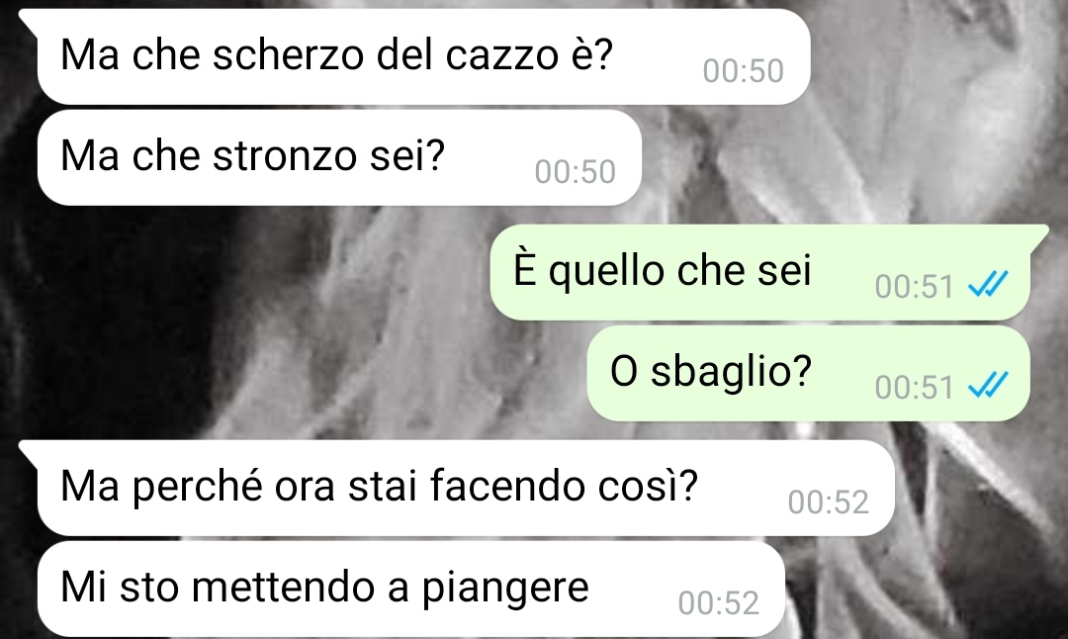Select the sent message "O sbaglio?"
The image size is (1068, 639).
[809, 373]
